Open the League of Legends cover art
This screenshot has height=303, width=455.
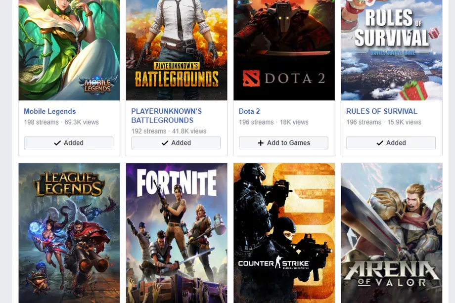tap(69, 233)
